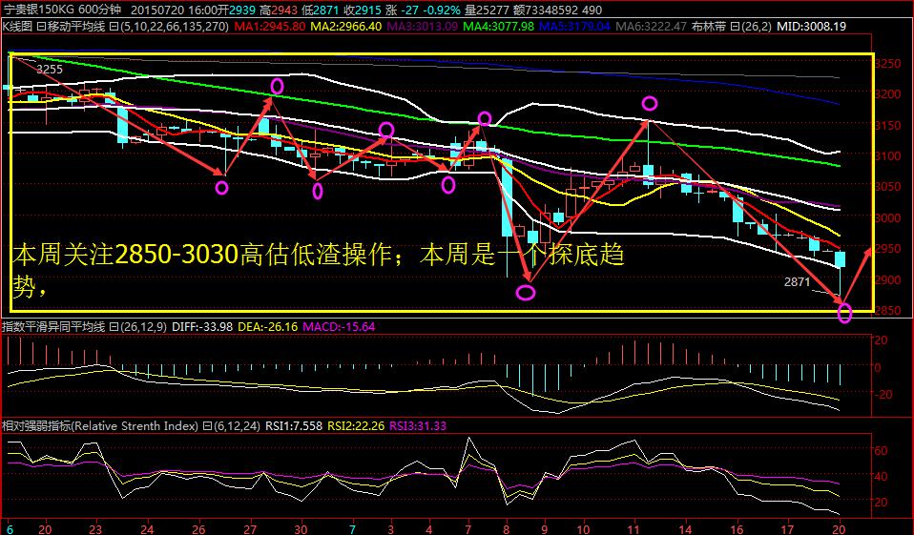Screen dimensions: 914x535
Task: Click 2850 on the price axis
Action: (x=887, y=311)
